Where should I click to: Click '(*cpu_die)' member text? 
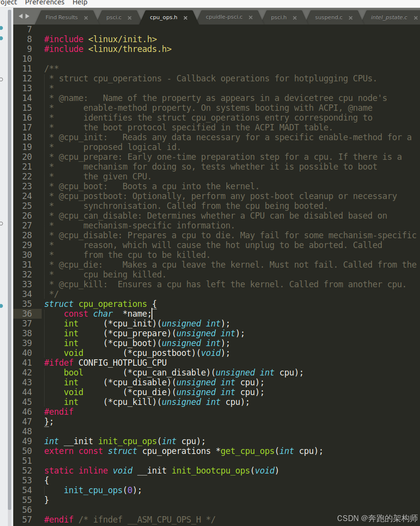[x=147, y=392]
